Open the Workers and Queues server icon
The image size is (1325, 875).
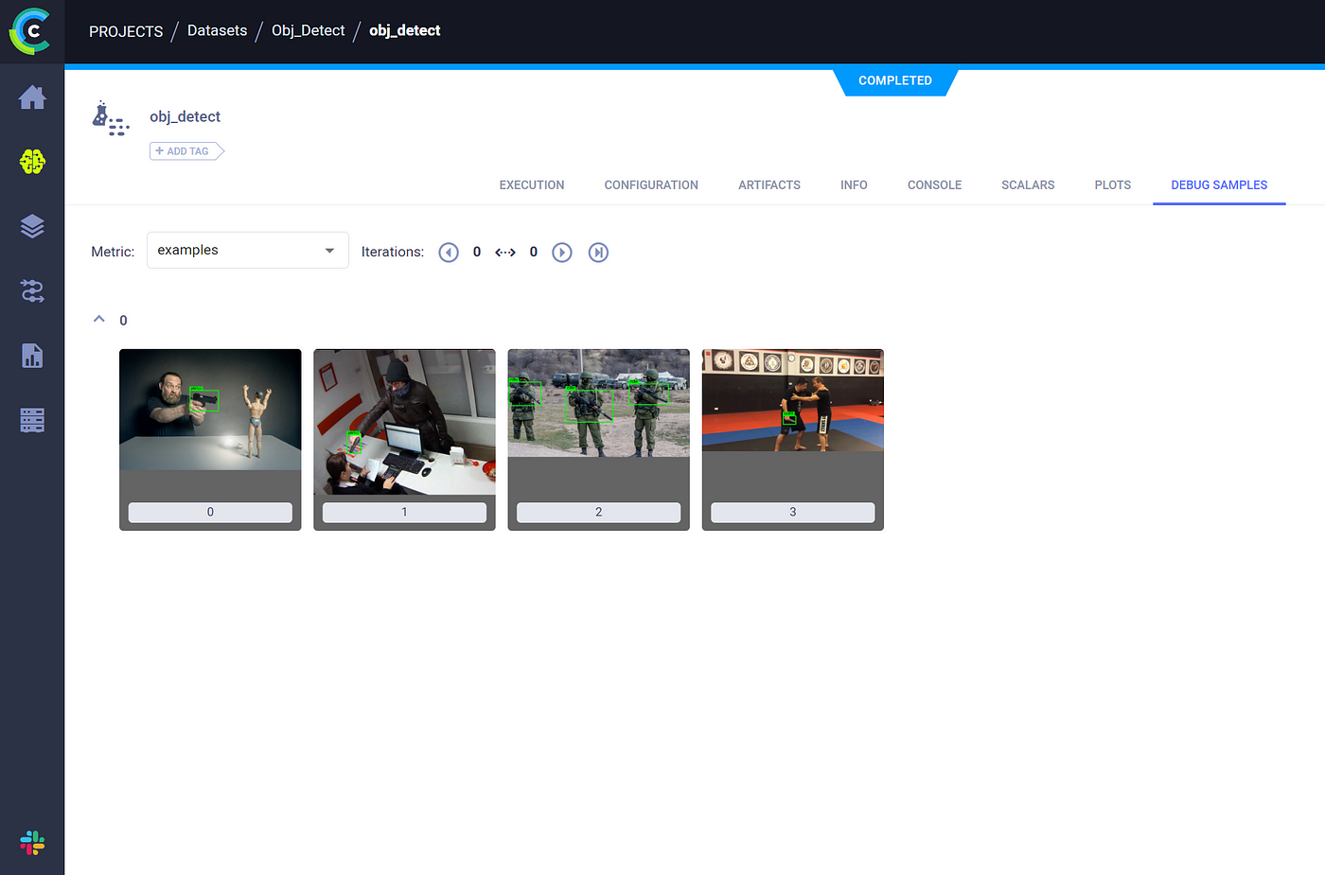32,420
